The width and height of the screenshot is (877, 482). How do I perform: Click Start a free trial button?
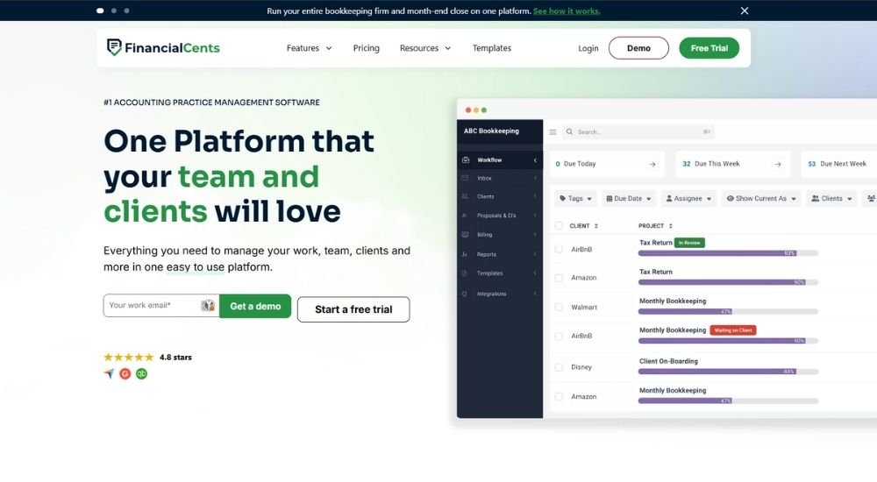353,309
